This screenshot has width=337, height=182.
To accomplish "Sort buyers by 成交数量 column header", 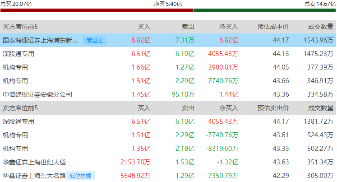I will [321, 27].
